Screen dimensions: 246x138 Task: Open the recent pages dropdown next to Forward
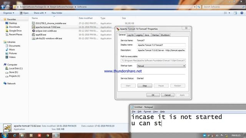11,7
